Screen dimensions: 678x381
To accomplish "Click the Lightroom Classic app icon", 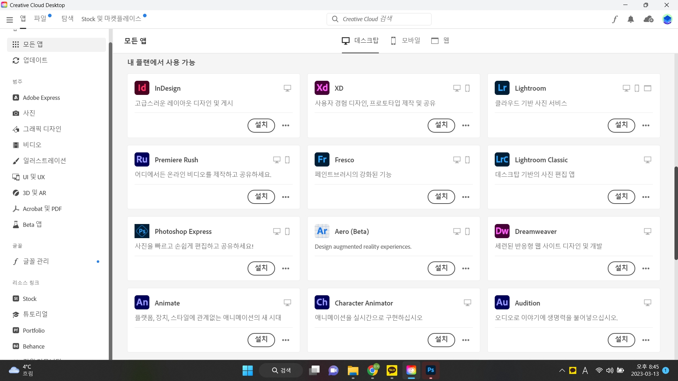I will 502,159.
